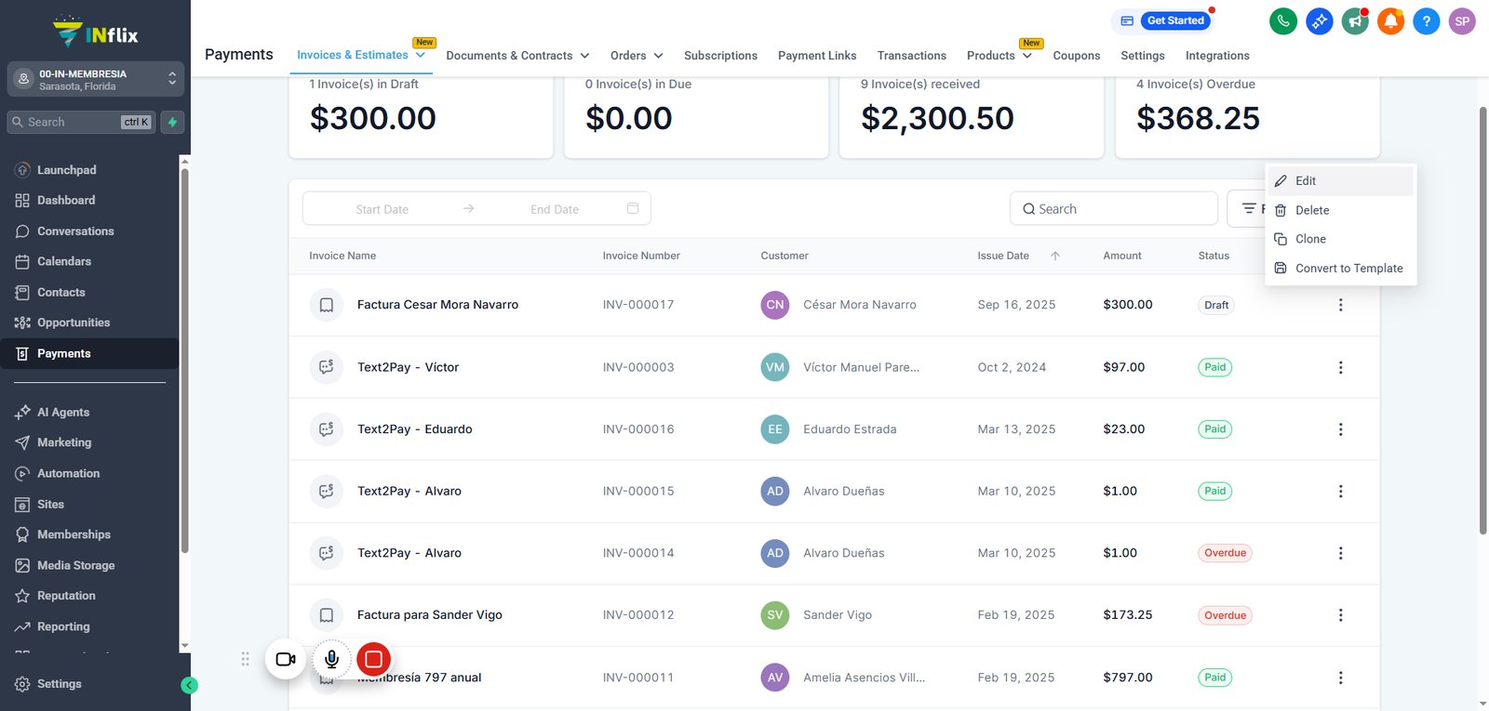Image resolution: width=1489 pixels, height=711 pixels.
Task: Stop recording with red stop button
Action: tap(373, 659)
